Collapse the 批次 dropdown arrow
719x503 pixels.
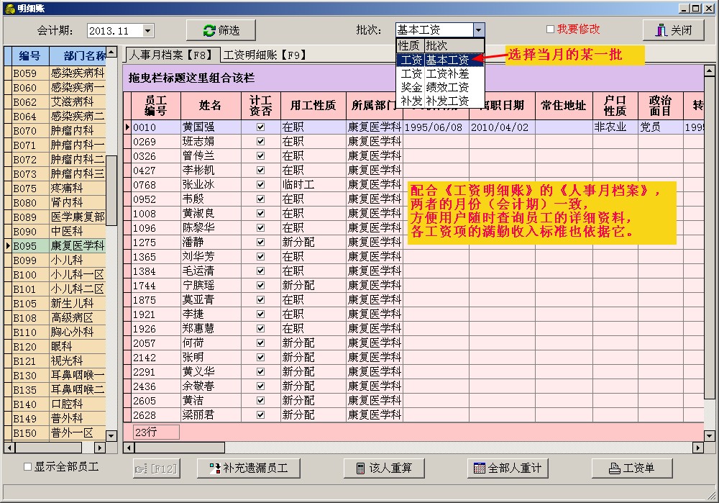coord(479,30)
